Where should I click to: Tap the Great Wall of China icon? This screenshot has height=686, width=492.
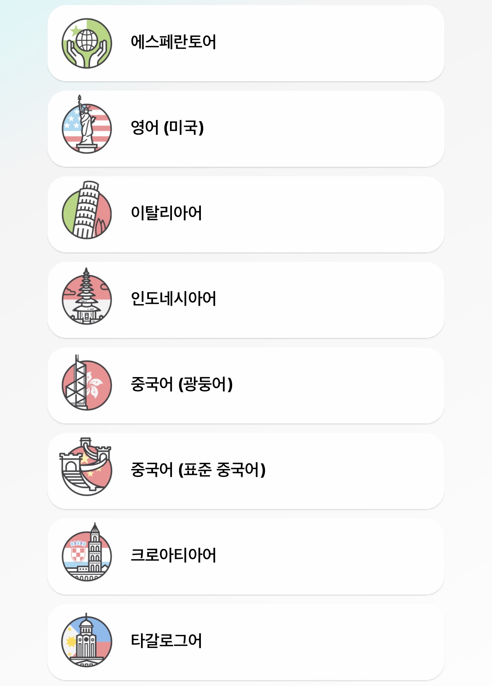tap(86, 467)
